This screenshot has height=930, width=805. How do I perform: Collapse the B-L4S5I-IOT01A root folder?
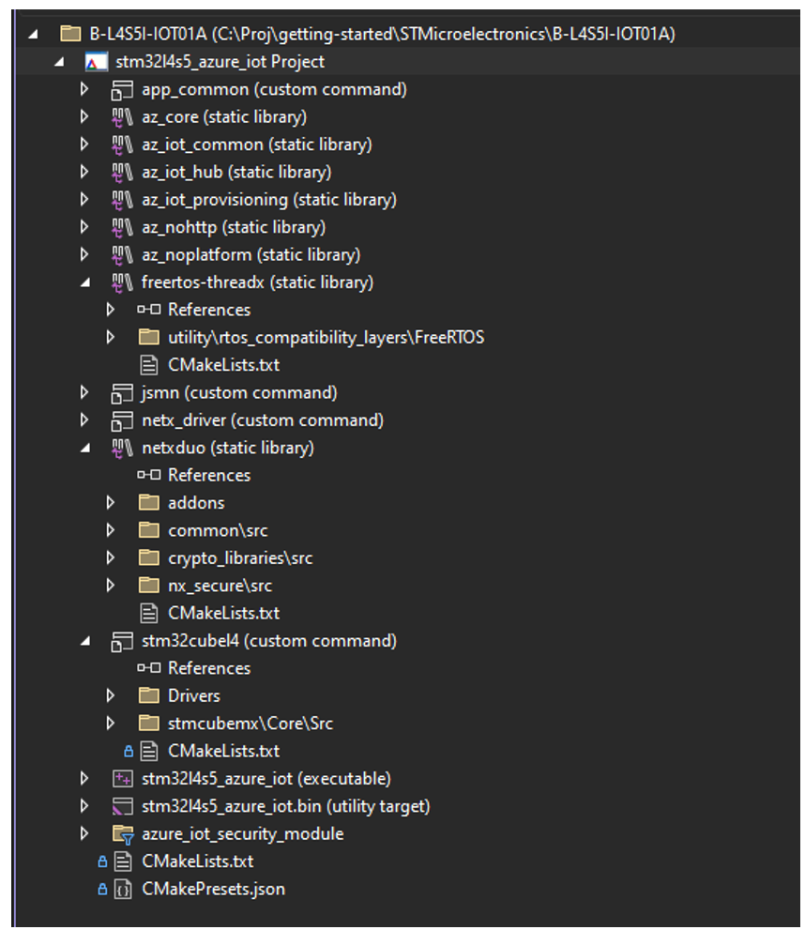coord(34,35)
